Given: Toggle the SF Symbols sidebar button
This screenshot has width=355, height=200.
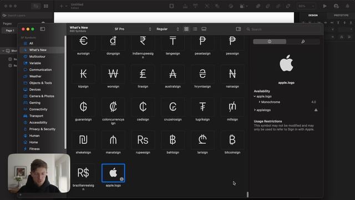Looking at the screenshot, I should click(x=42, y=29).
